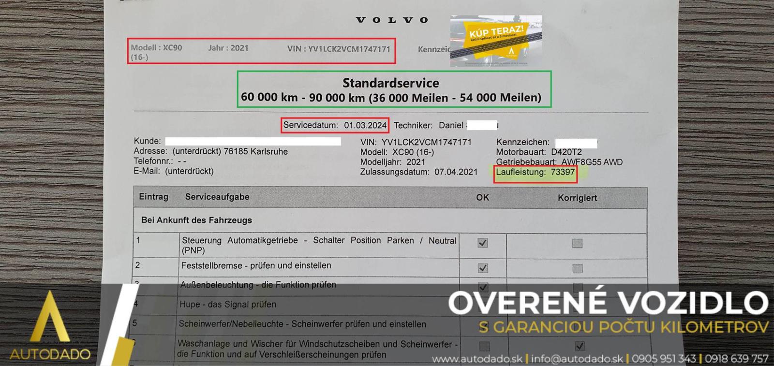Click Techniker Daniel label

(429, 125)
